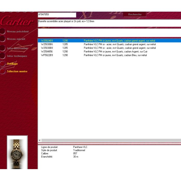Select the highlighted row W25024B9
The height and width of the screenshot is (181, 181).
click(109, 41)
